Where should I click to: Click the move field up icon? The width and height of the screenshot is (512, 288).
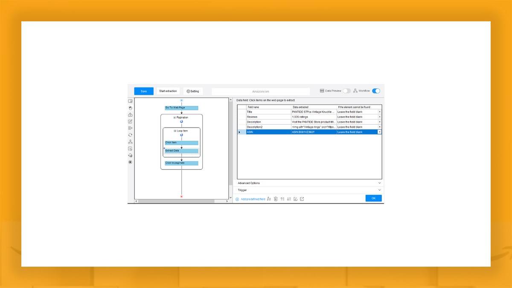coord(282,199)
